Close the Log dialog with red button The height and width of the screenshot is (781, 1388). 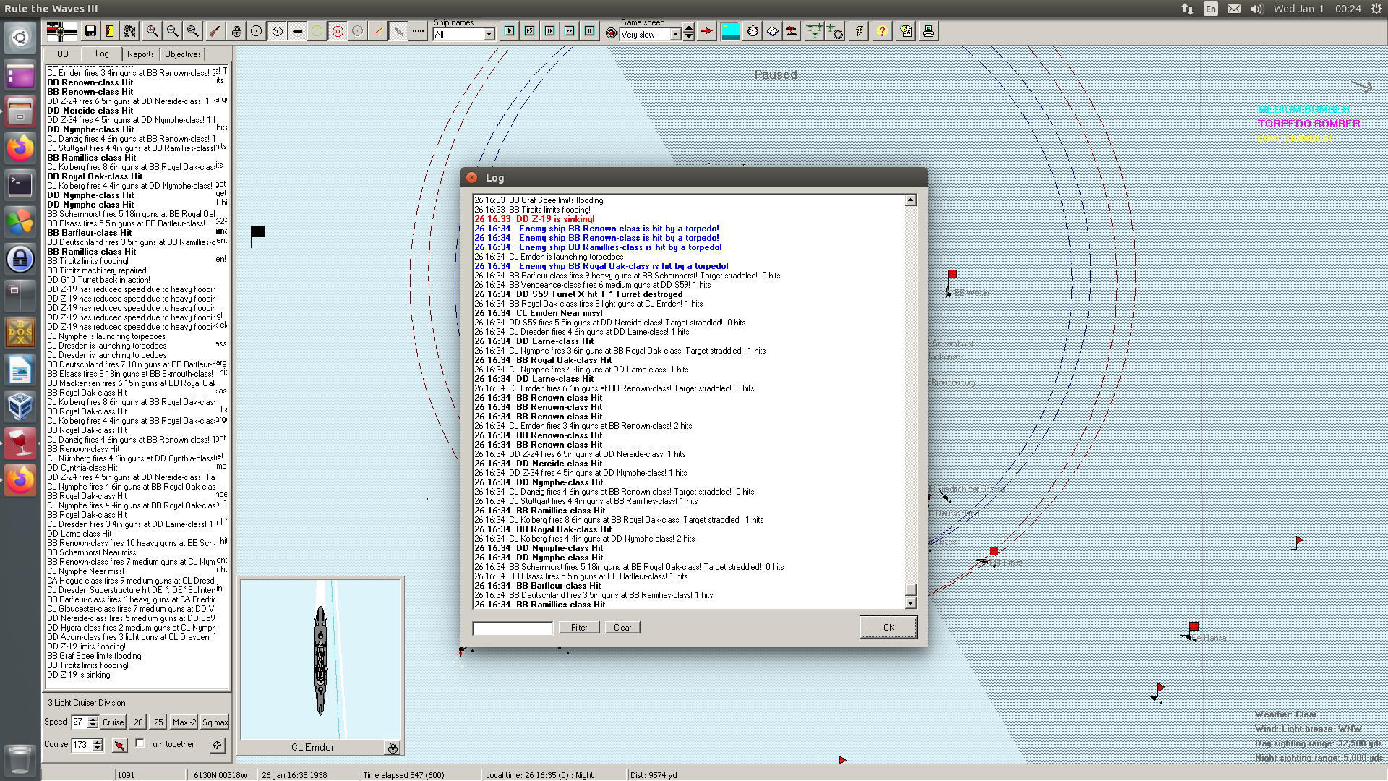(x=472, y=178)
